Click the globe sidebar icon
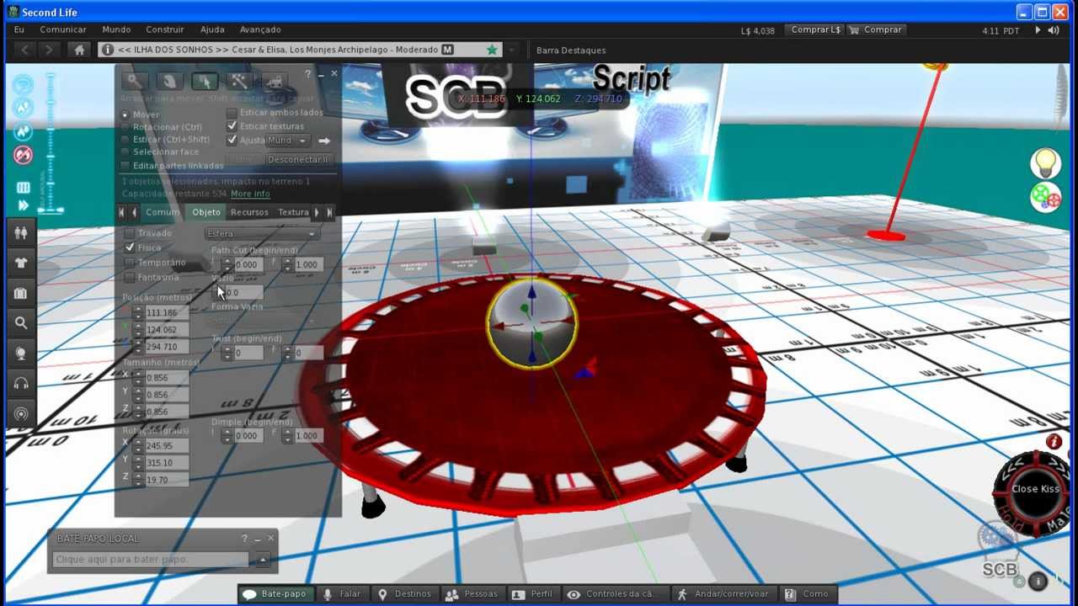 [22, 353]
